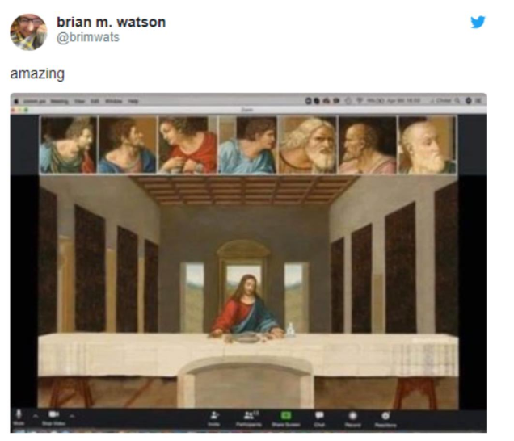
Task: Click the Stop Video camera icon
Action: tap(53, 414)
